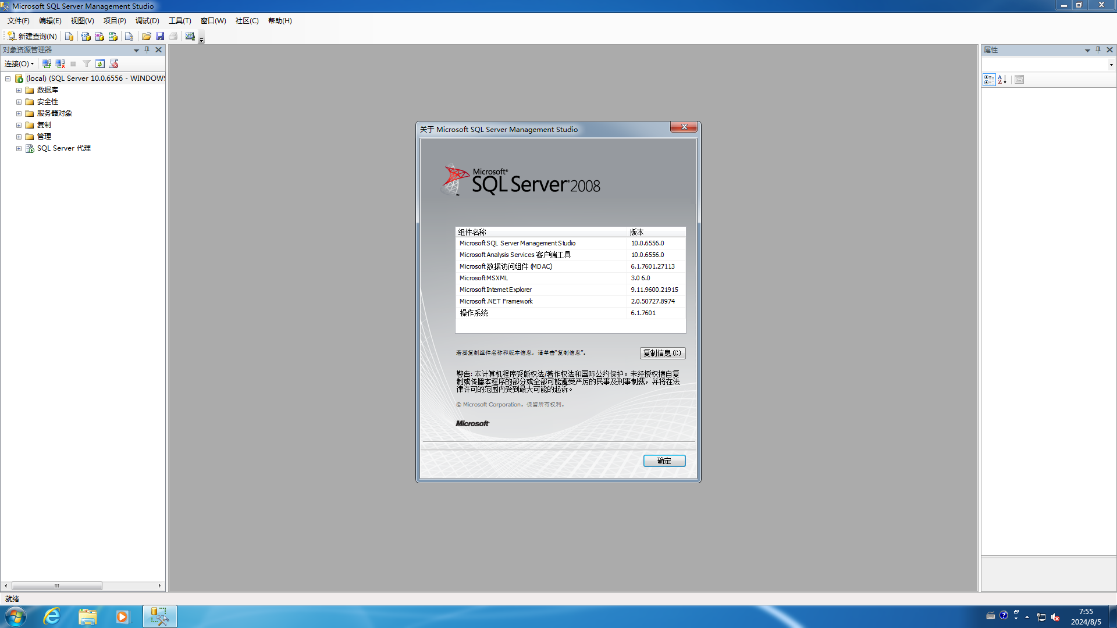The image size is (1117, 628).
Task: Open the 工具(T) menu
Action: point(180,21)
